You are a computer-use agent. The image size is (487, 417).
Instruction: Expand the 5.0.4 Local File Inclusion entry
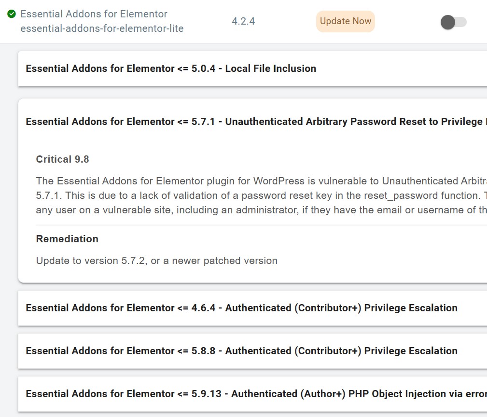coord(252,69)
